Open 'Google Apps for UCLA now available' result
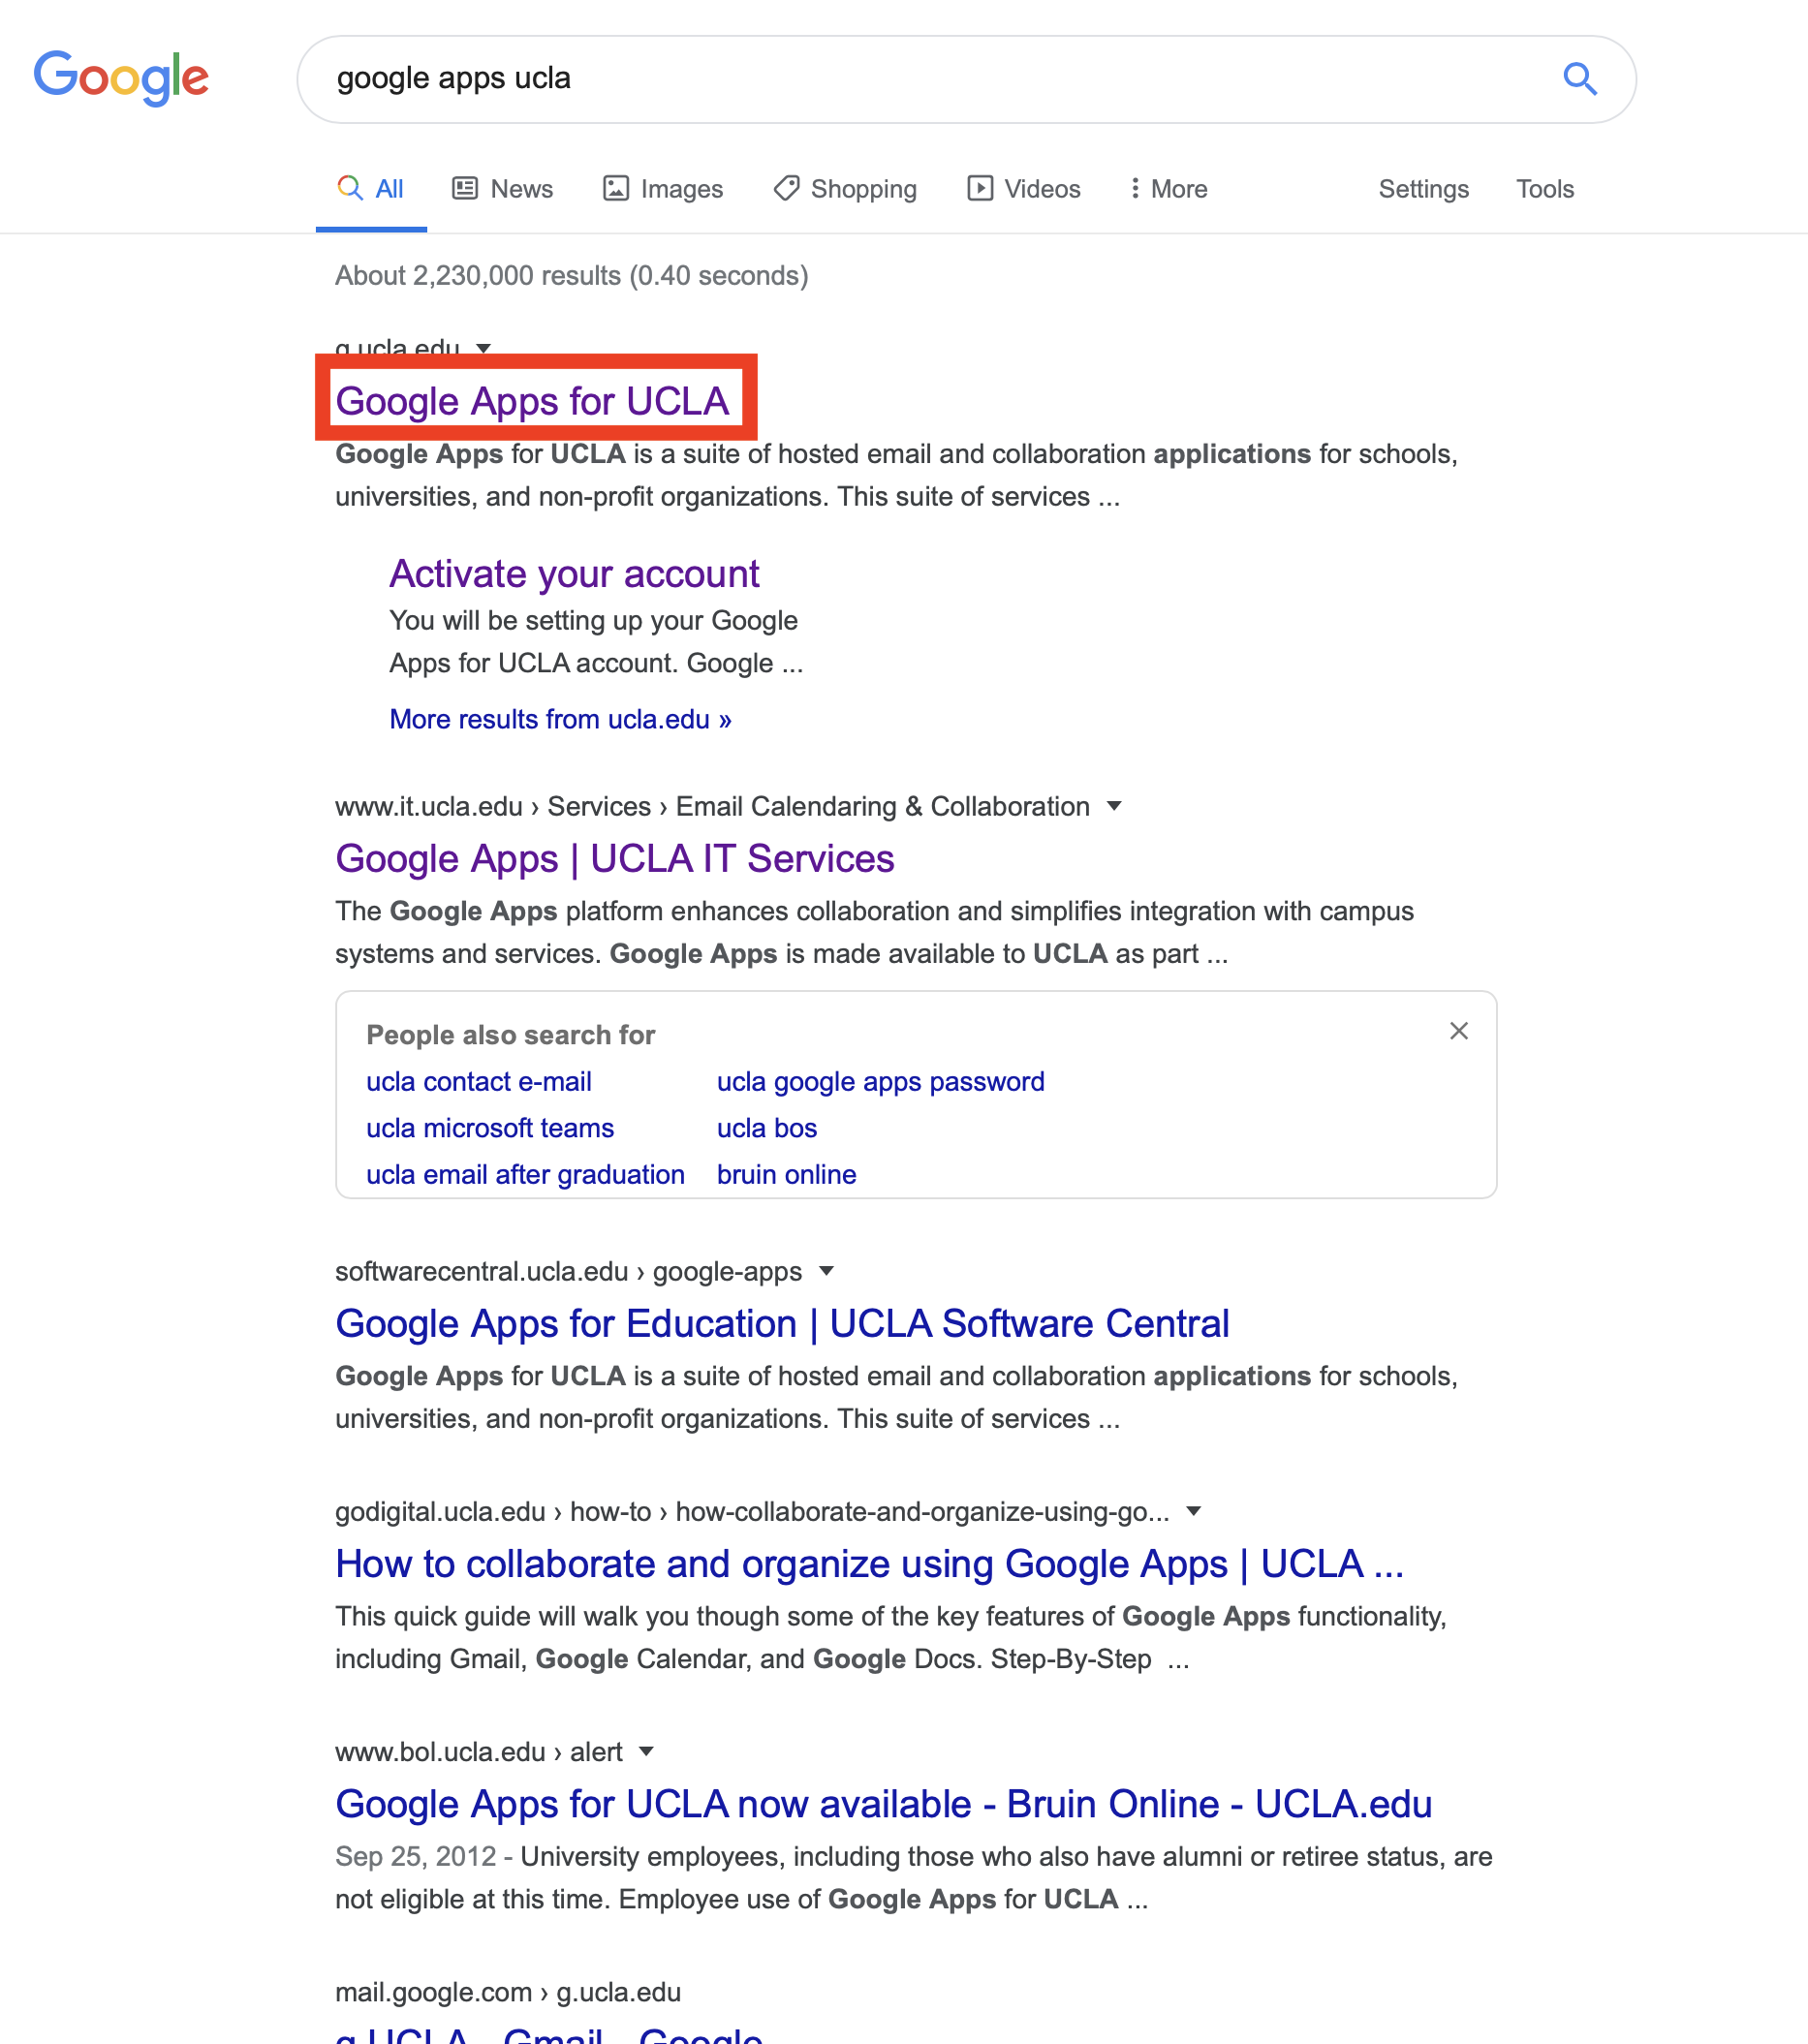 [x=883, y=1804]
